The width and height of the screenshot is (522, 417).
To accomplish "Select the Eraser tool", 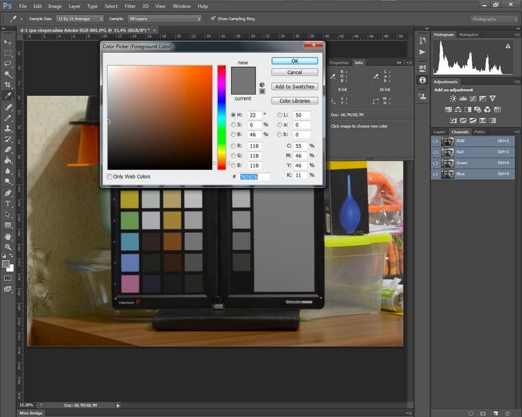I will click(x=8, y=150).
